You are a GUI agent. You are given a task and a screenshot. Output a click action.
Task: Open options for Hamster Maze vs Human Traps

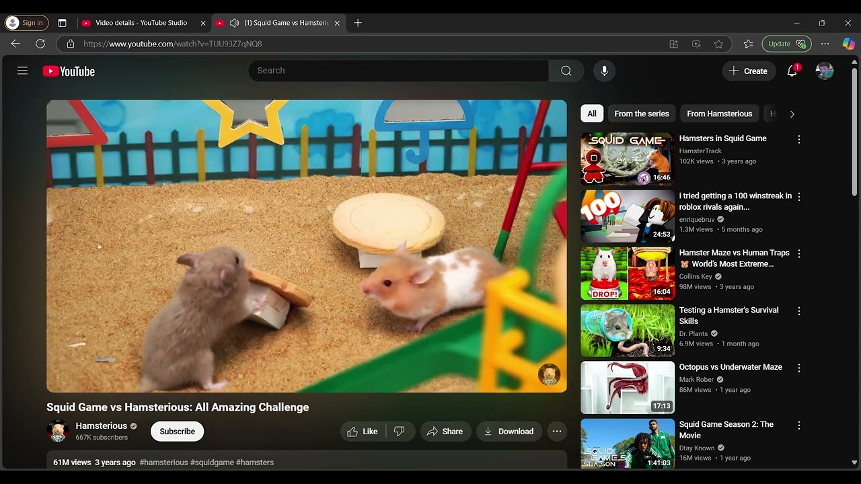[x=799, y=254]
